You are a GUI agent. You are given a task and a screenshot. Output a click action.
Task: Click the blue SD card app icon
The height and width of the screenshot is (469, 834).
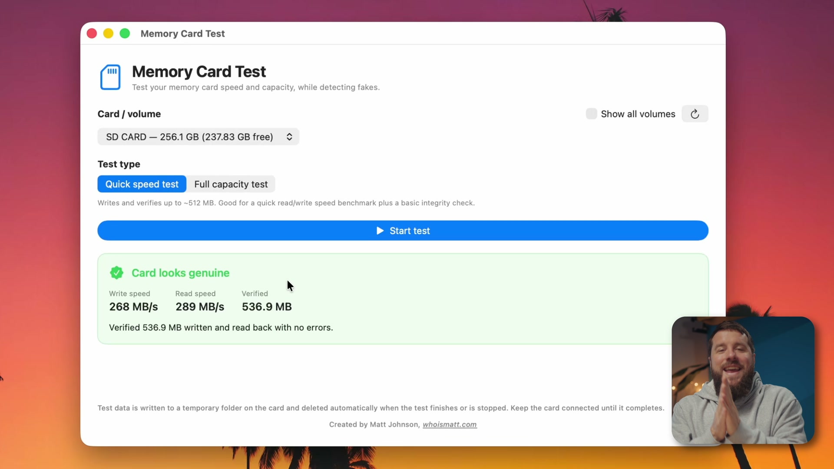click(x=110, y=77)
